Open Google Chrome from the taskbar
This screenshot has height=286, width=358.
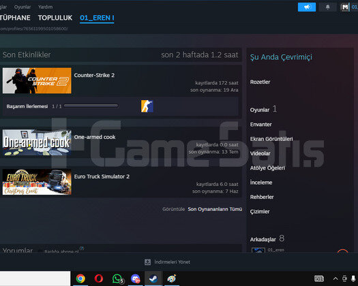pyautogui.click(x=80, y=279)
